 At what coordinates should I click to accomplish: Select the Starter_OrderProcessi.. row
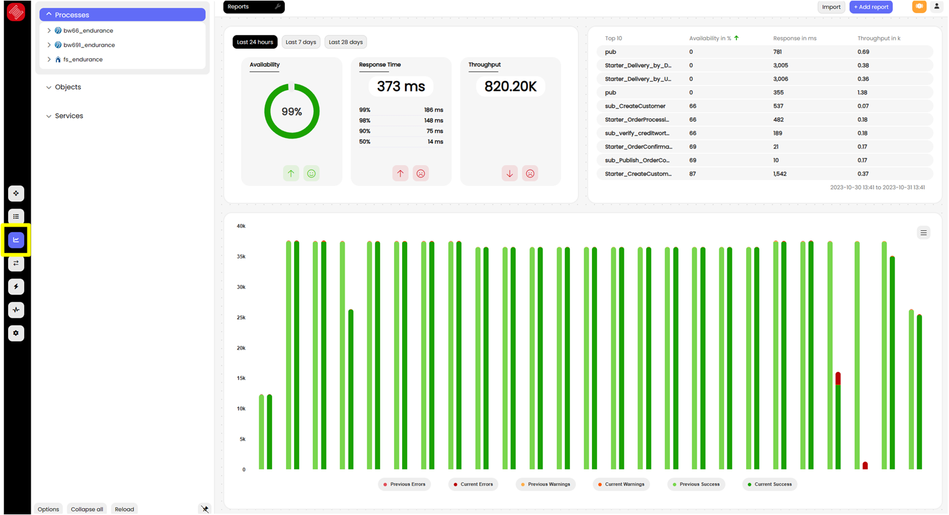click(x=765, y=120)
